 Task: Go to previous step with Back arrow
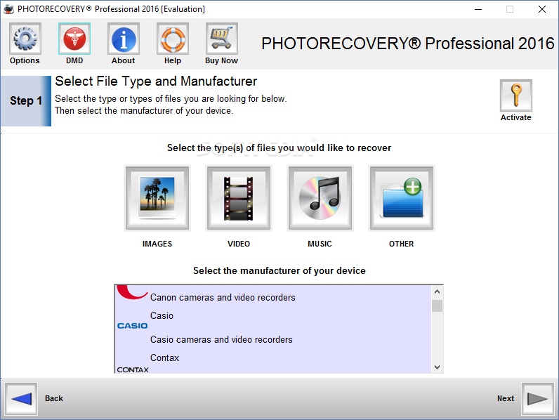click(21, 399)
